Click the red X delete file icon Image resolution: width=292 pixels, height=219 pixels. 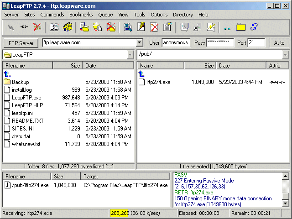point(154,27)
